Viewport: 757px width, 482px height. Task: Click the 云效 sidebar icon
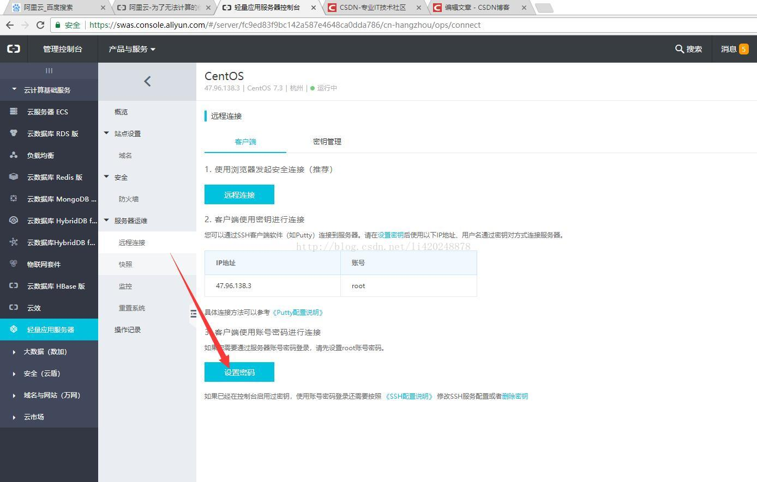pos(14,308)
